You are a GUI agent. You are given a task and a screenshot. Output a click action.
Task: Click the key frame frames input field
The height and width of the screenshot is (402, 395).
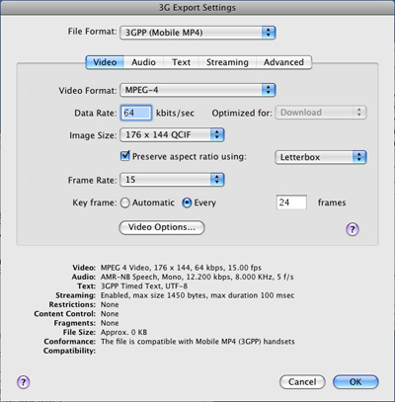pos(291,202)
